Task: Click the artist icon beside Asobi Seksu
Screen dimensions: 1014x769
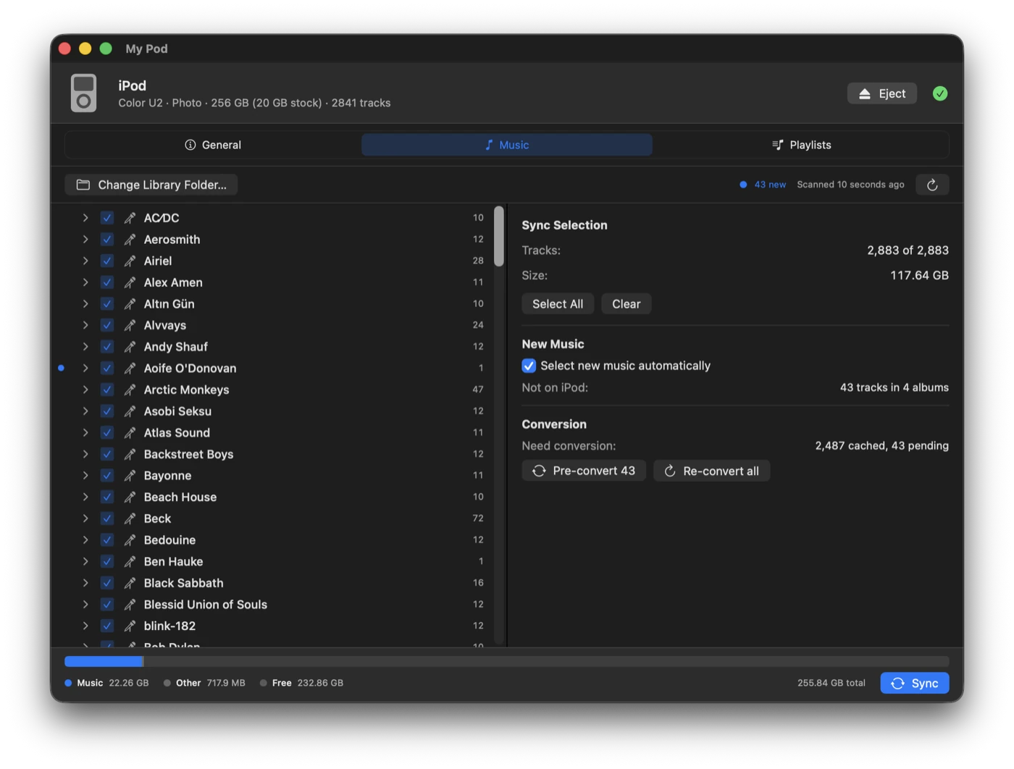Action: pos(130,411)
